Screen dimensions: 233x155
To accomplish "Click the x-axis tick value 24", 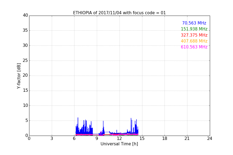I will pos(210,139).
